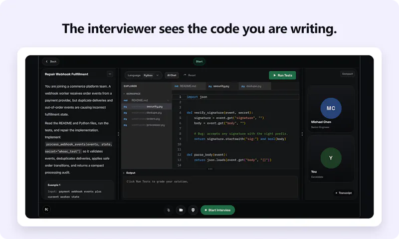Screen dimensions: 399x239
Task: Start Interview with the green button
Action: pos(217,210)
